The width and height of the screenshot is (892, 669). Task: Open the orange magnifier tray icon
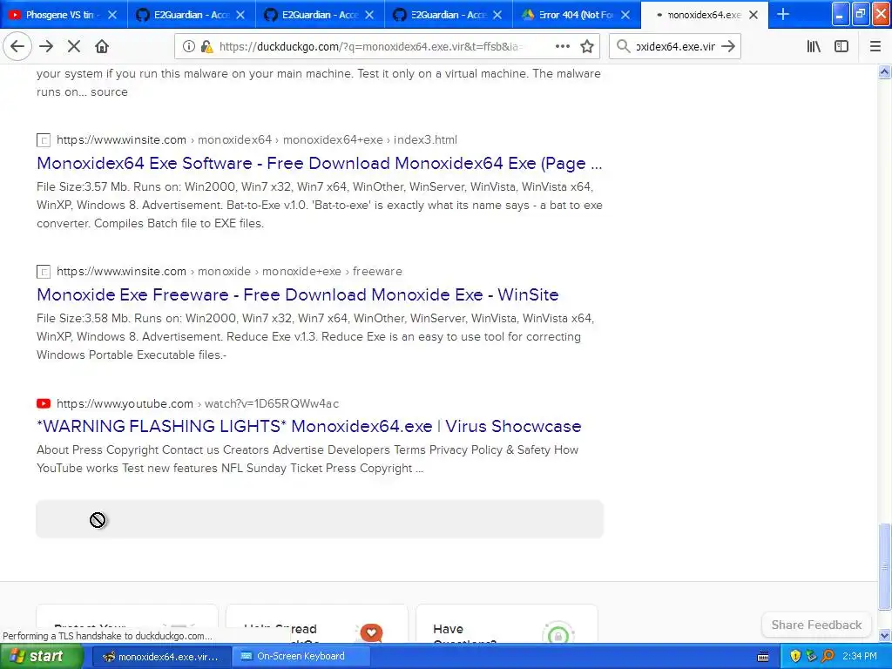[828, 656]
